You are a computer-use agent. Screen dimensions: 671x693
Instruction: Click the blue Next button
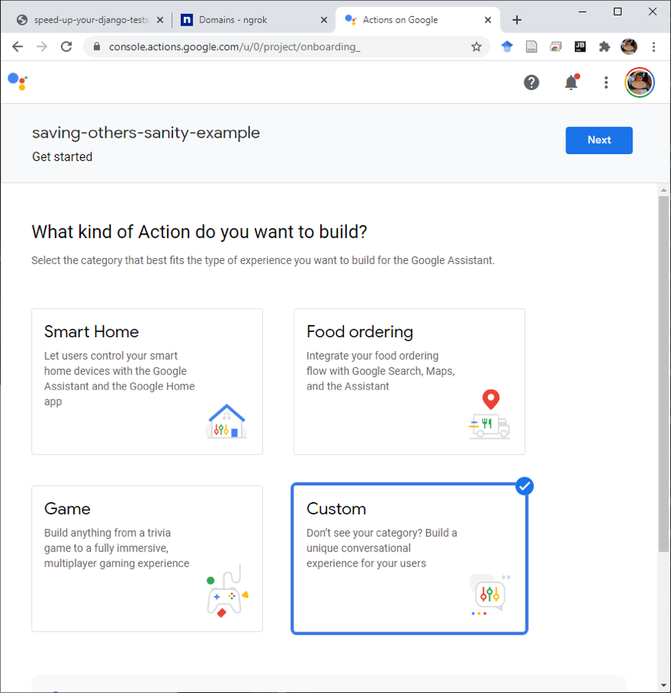[x=599, y=140]
